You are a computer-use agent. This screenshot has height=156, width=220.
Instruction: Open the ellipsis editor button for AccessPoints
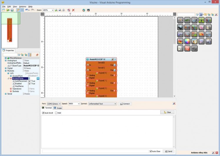coord(38,78)
